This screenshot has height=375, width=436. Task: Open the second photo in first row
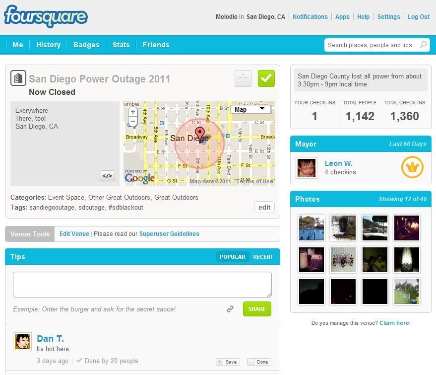click(x=343, y=227)
